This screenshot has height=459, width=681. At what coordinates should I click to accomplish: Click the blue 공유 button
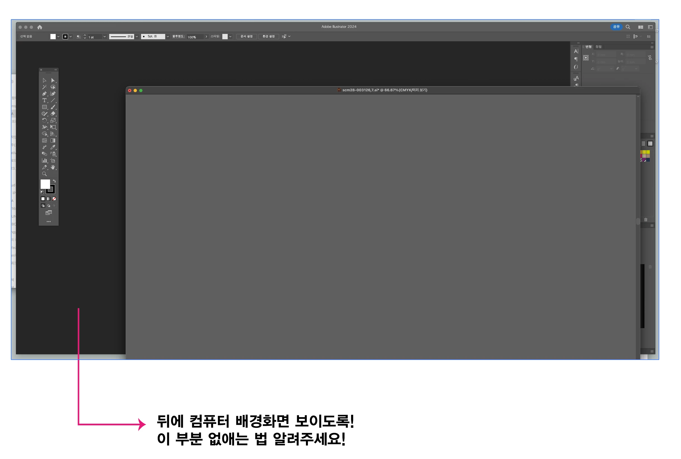pos(616,27)
